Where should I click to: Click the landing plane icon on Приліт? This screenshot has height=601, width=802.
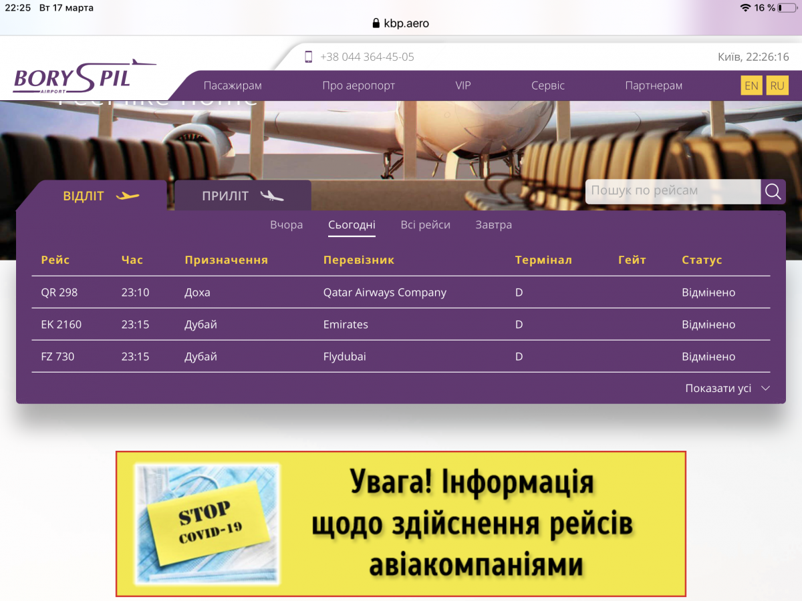click(x=271, y=196)
